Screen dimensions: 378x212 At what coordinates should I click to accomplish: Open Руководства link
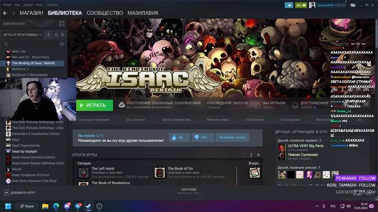[x=290, y=120]
